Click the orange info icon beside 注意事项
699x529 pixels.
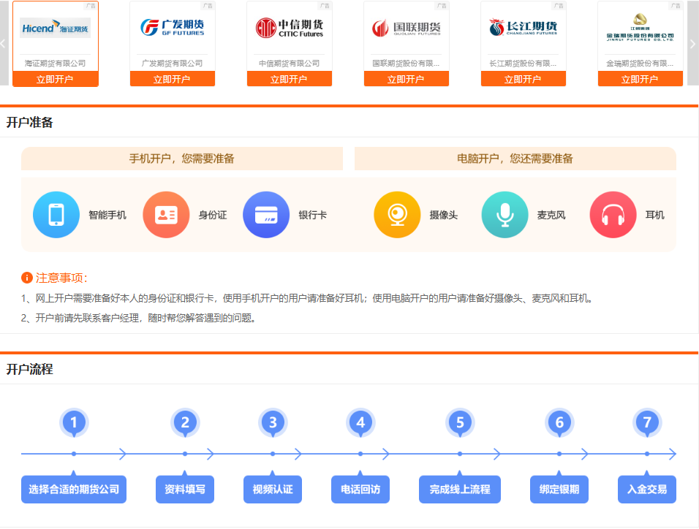(x=27, y=278)
